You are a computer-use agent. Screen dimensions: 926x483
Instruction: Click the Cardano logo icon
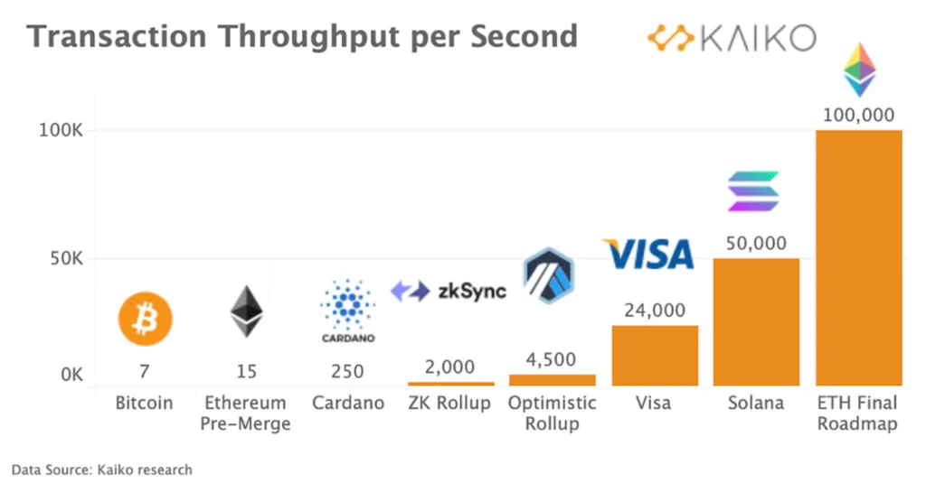[x=347, y=311]
